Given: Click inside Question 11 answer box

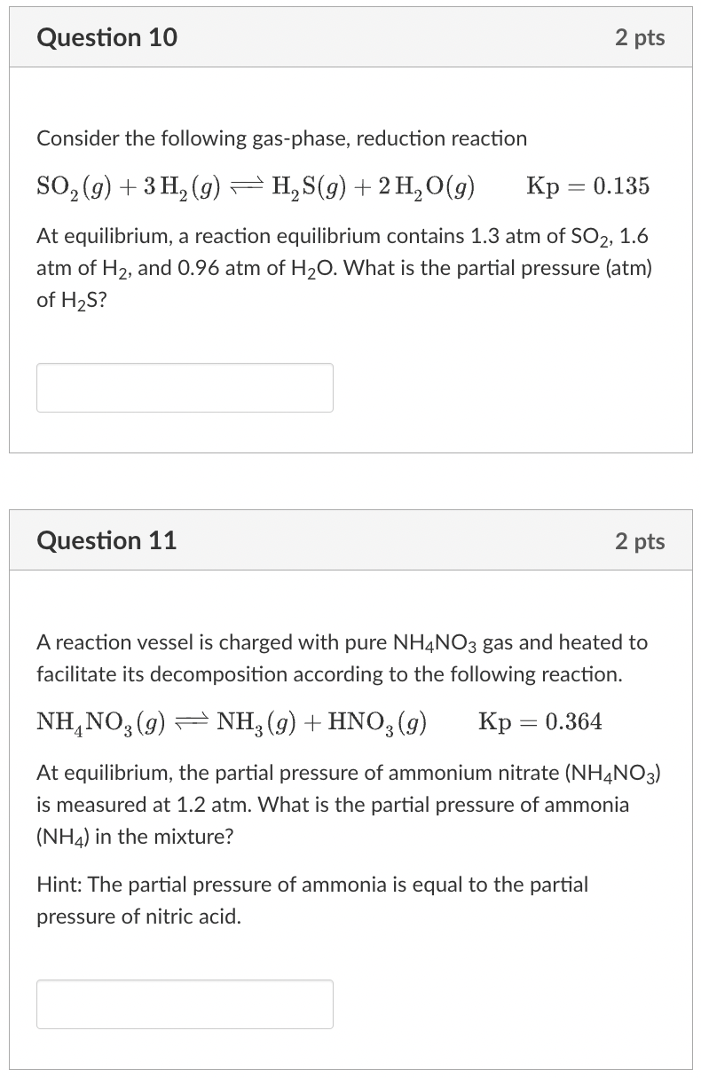Looking at the screenshot, I should pyautogui.click(x=184, y=1003).
